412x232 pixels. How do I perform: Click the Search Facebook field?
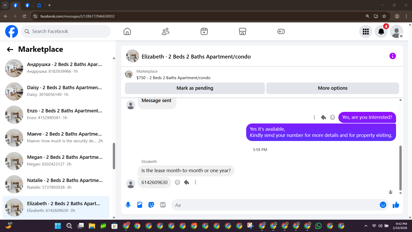click(66, 31)
